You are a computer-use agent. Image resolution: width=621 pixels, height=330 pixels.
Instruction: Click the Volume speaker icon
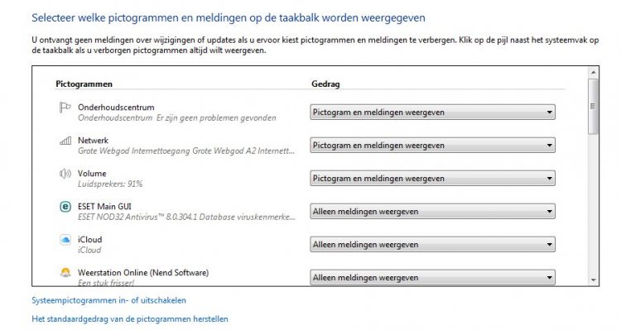[x=65, y=174]
